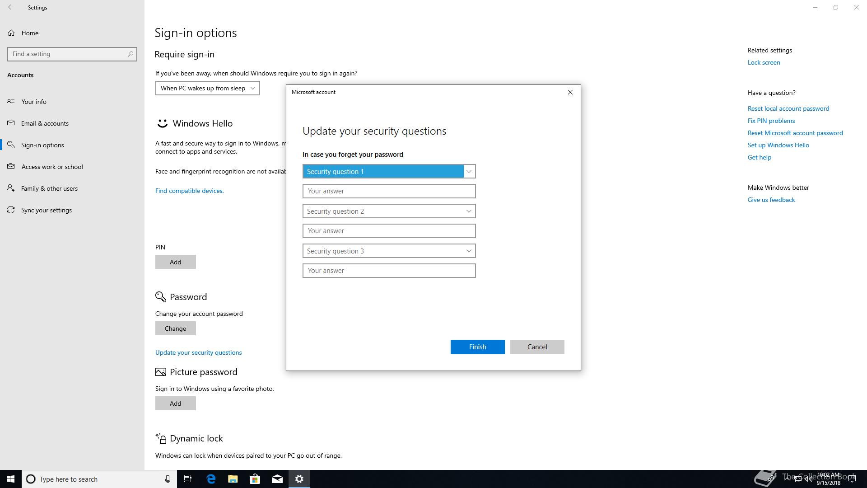Open Task View from taskbar
867x488 pixels.
(188, 479)
